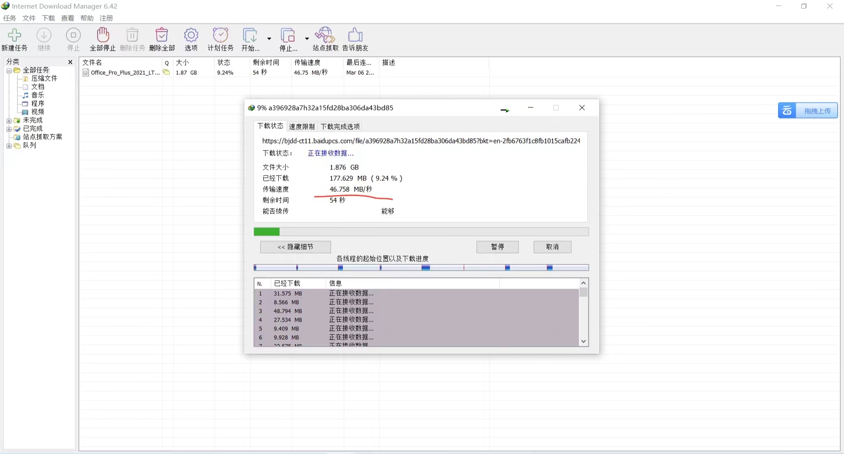
Task: Sort download list by 状态 column
Action: click(232, 62)
